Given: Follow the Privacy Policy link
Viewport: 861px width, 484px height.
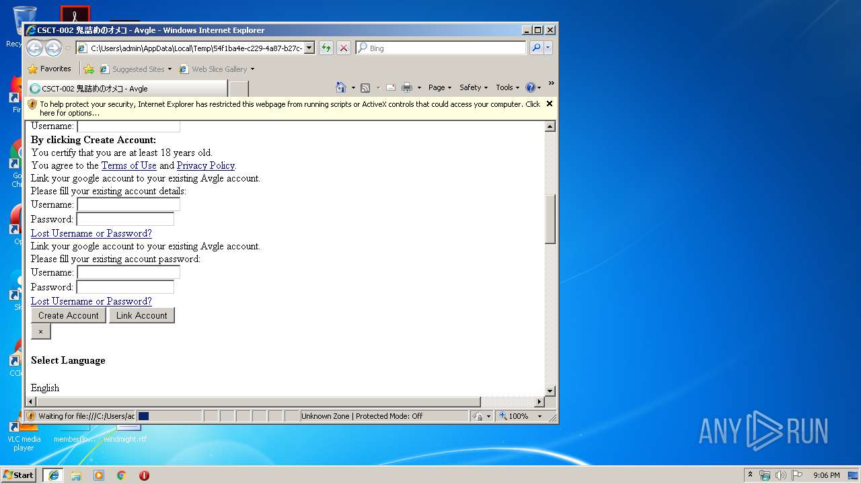Looking at the screenshot, I should 206,165.
